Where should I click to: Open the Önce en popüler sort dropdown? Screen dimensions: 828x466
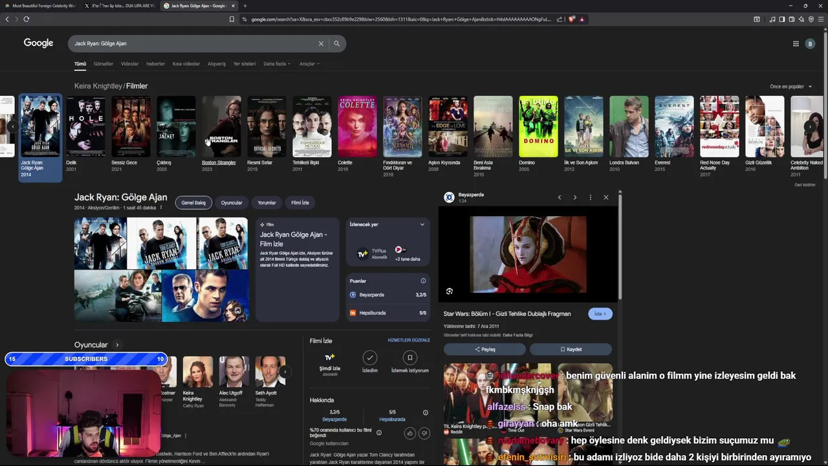[790, 87]
